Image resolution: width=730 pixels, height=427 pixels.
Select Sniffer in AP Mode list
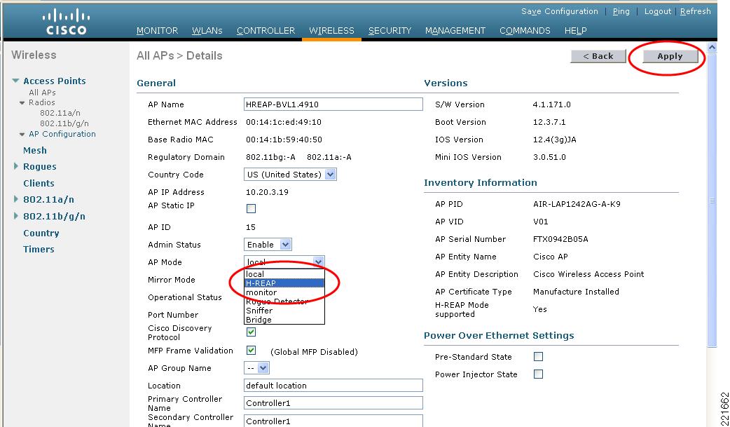tap(284, 311)
